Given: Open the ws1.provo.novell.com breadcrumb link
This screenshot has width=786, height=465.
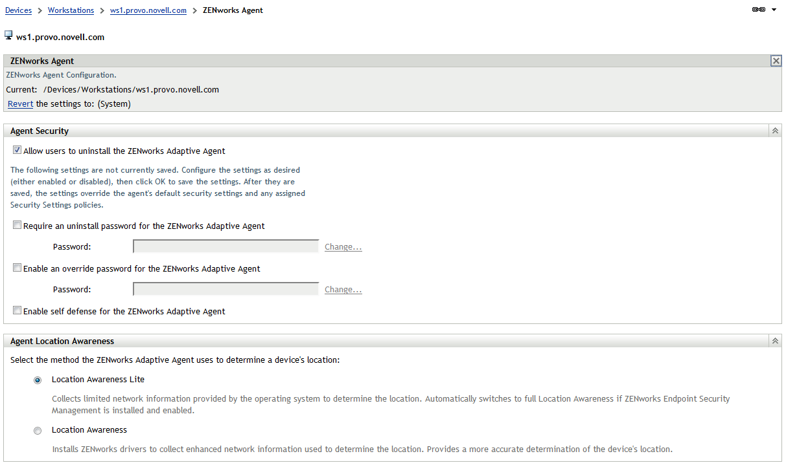Looking at the screenshot, I should point(148,10).
